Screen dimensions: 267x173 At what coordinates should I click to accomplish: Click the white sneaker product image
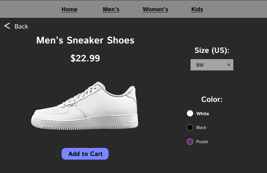pos(85,107)
